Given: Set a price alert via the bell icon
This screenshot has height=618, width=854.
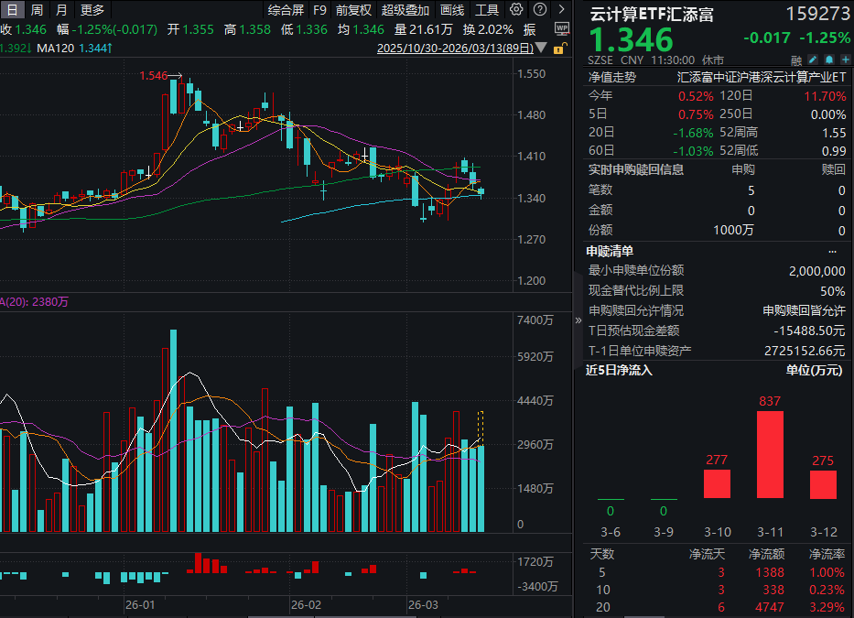Looking at the screenshot, I should tap(829, 60).
